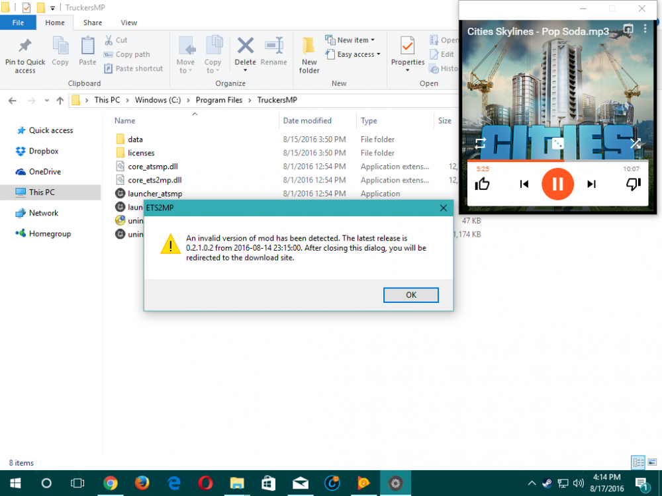Enable repeat in the music player
The height and width of the screenshot is (496, 662).
tap(480, 142)
